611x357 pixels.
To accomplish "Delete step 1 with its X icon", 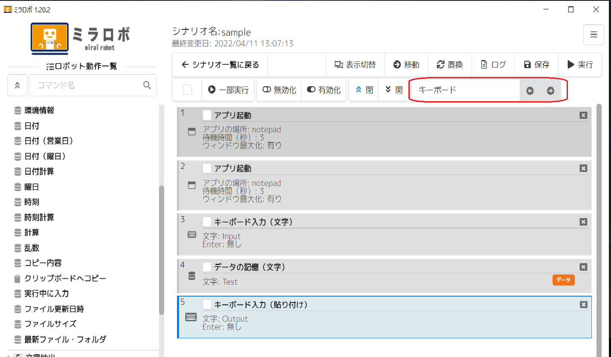I will [583, 115].
